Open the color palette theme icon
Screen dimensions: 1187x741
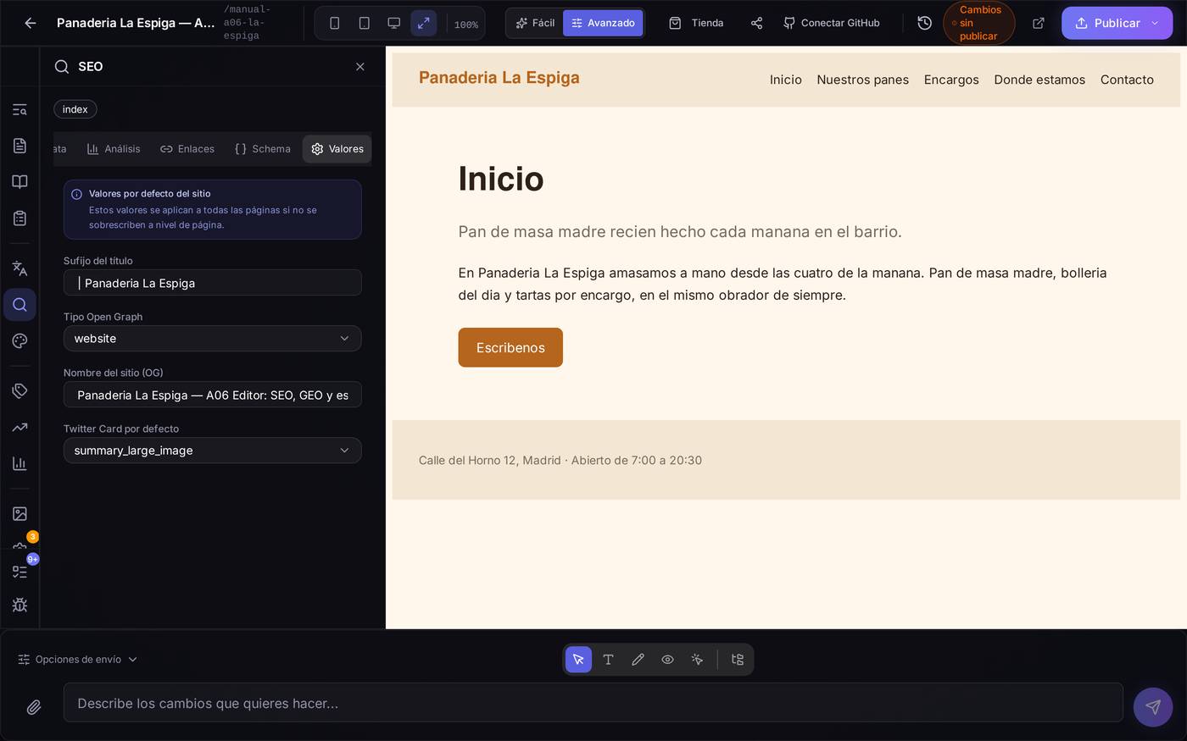coord(20,341)
